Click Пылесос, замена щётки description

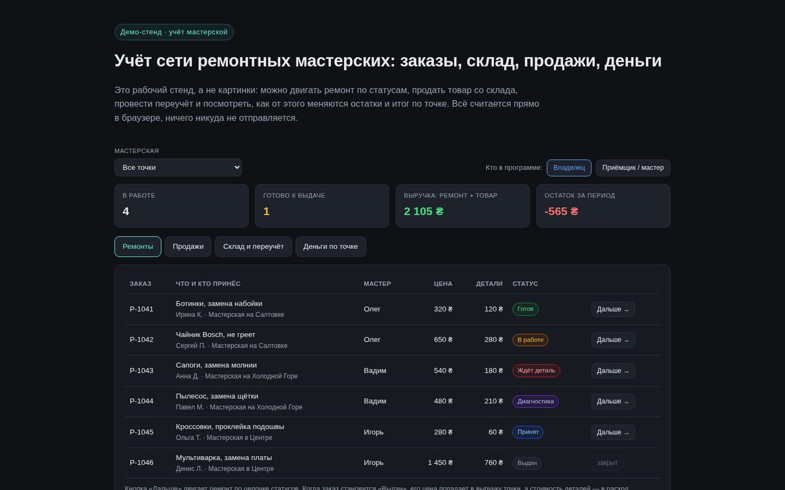pyautogui.click(x=217, y=396)
